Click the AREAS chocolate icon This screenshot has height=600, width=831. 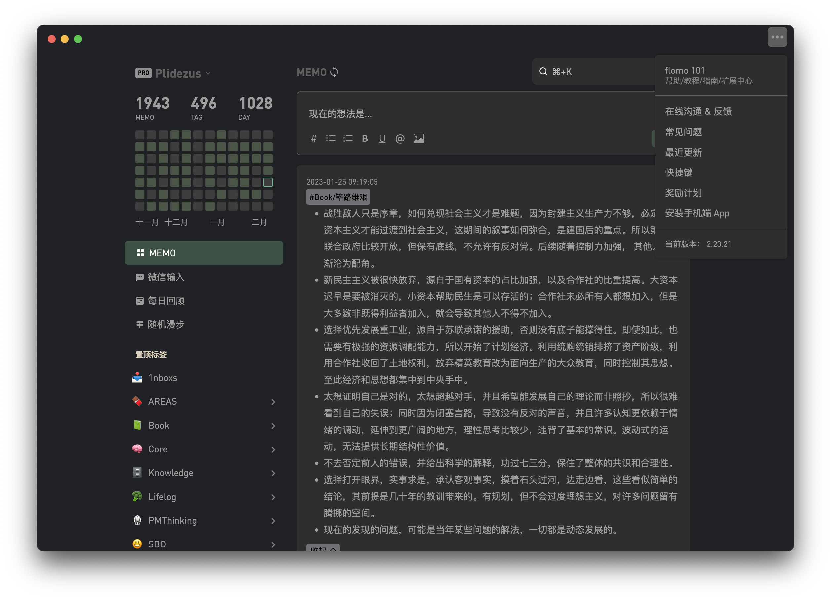137,401
